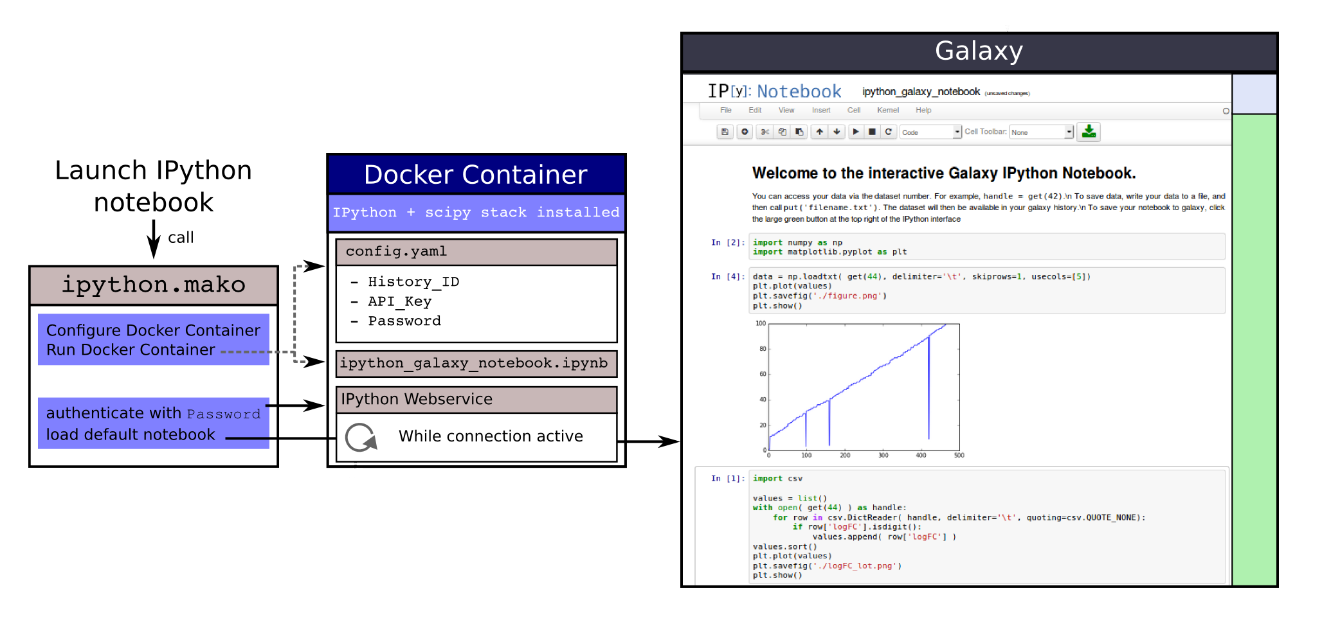Screen dimensions: 1340x622
Task: Cut the cell with the scissors icon
Action: coord(765,132)
